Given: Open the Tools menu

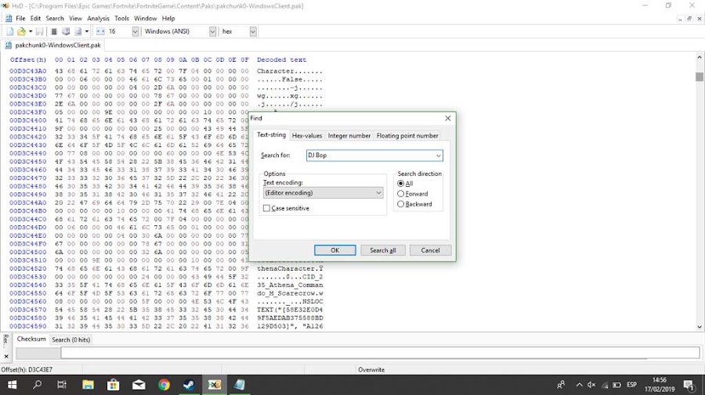Looking at the screenshot, I should click(121, 19).
